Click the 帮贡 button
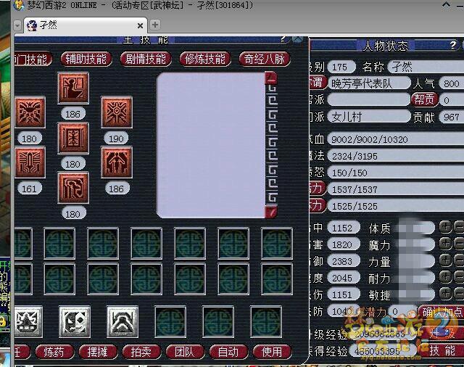The image size is (464, 367). 424,100
